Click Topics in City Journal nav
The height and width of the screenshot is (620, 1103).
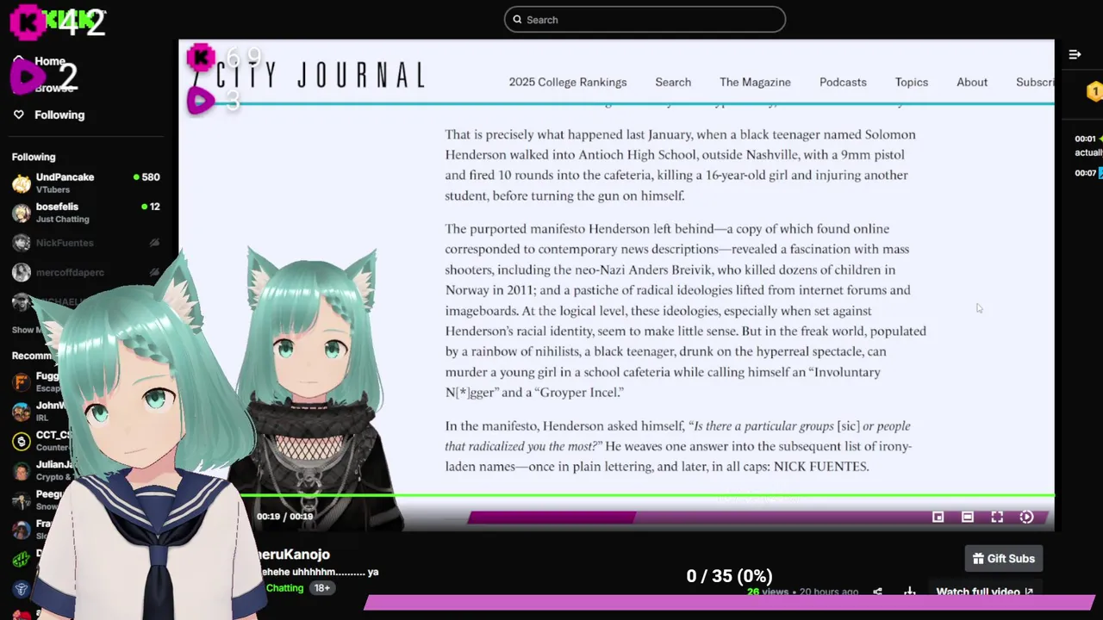(x=911, y=82)
